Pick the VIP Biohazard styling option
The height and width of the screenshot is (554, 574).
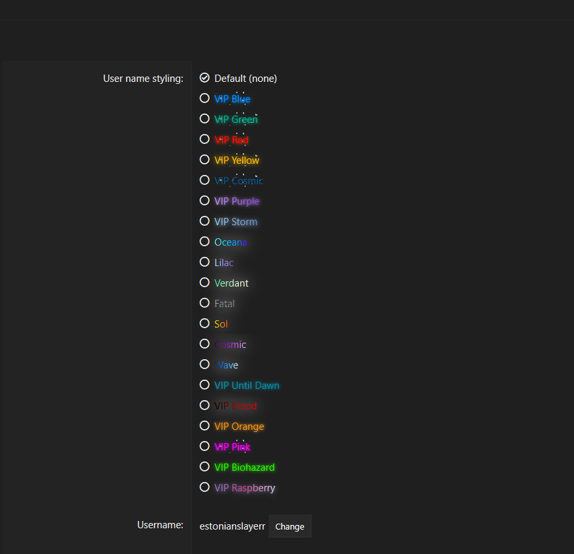point(205,467)
